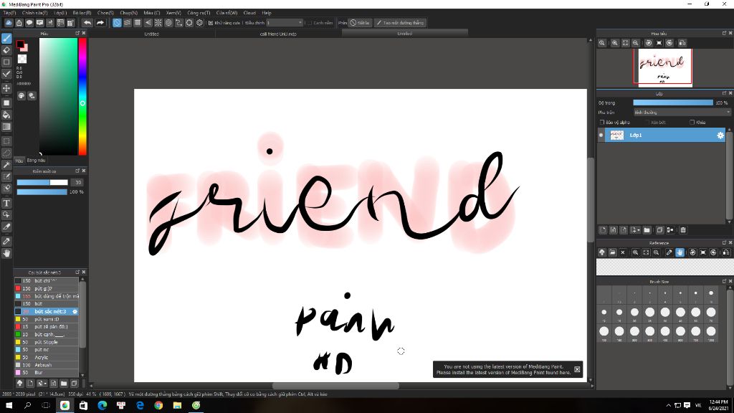Delete layer with trash icon in layer panel

point(683,230)
